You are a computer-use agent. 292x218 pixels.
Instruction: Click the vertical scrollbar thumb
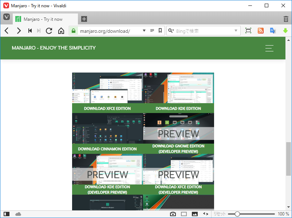pos(288,159)
